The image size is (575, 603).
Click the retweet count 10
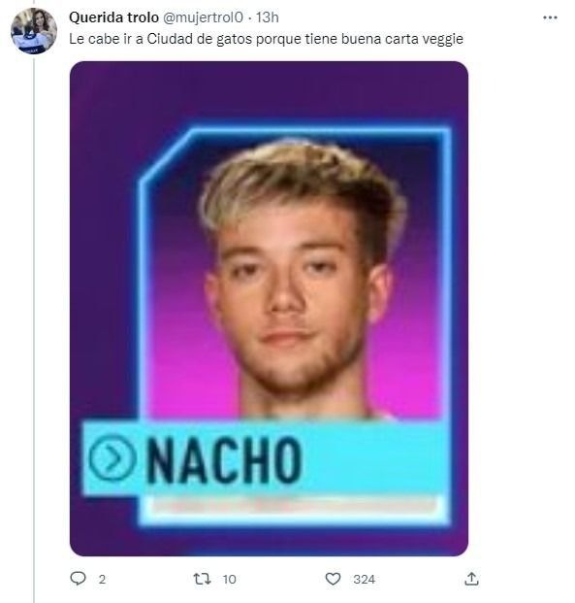click(x=229, y=579)
